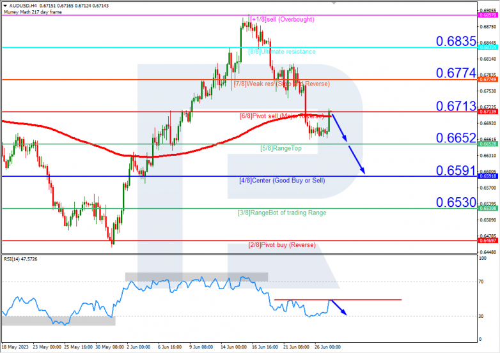Click the RSI 70 level axis label
The width and height of the screenshot is (500, 353).
[x=481, y=282]
